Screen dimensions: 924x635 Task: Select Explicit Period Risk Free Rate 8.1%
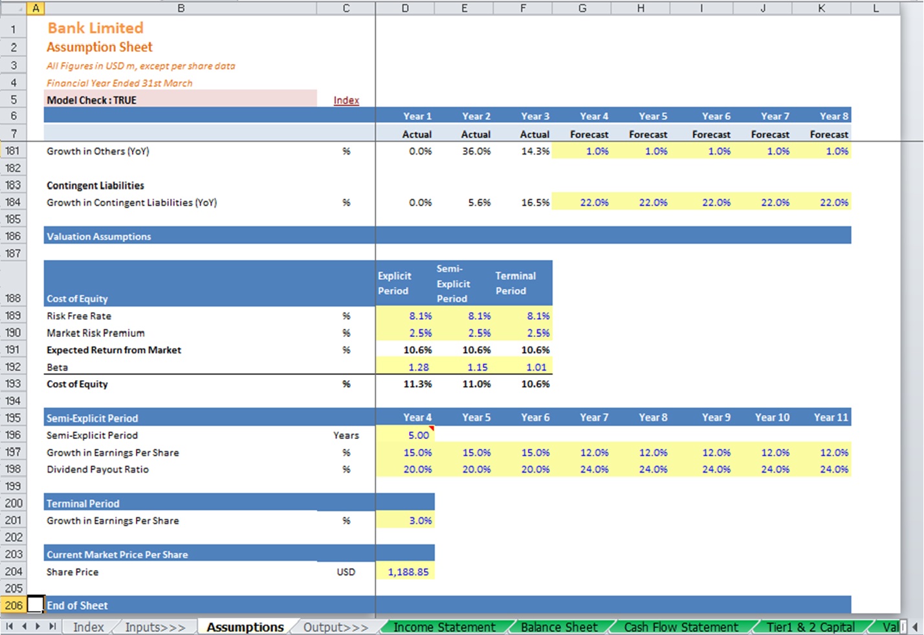(x=405, y=316)
